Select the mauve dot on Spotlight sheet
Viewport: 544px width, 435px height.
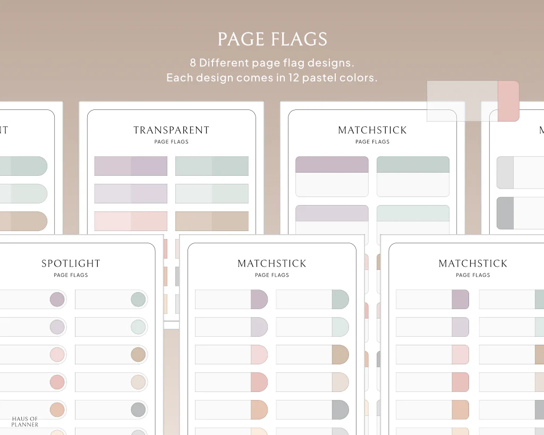[57, 300]
